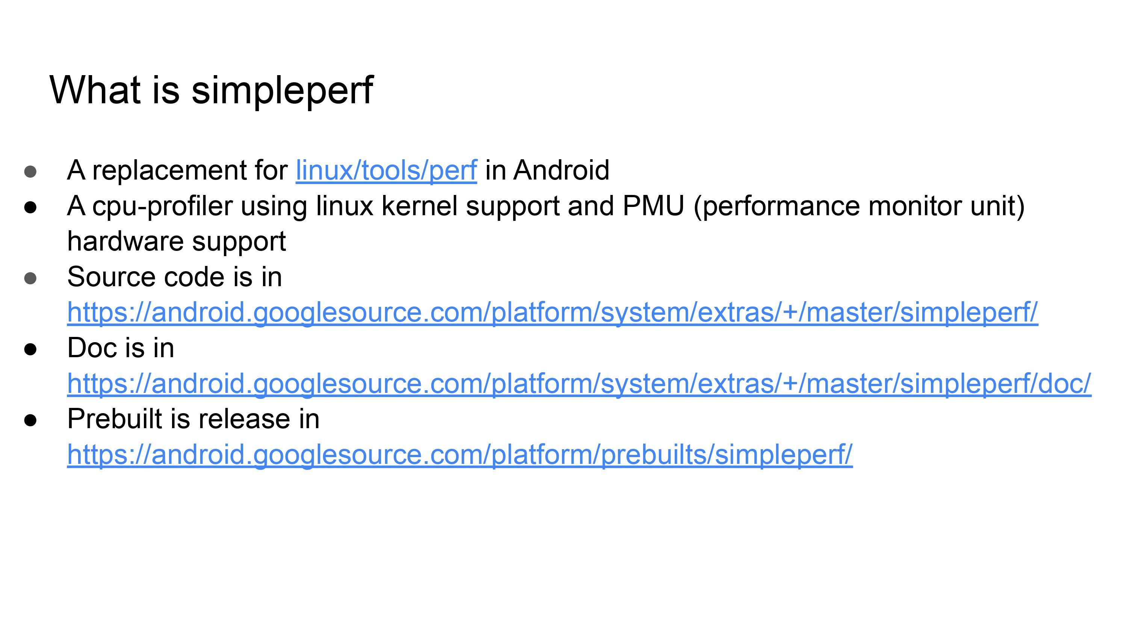Click the words 'in Android'
This screenshot has height=634, width=1127.
click(x=547, y=170)
